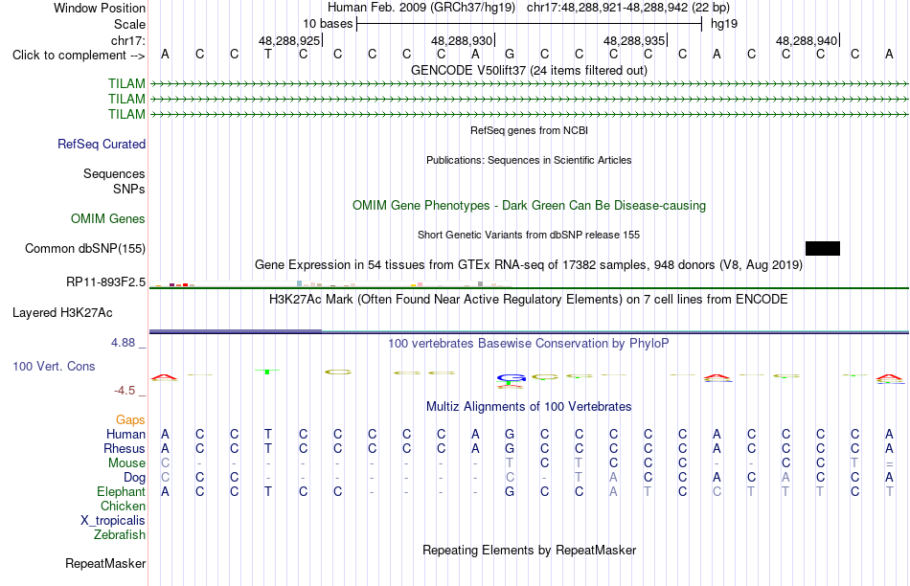
Task: Open 'RefSeq genes from NCBI' track title
Action: (x=530, y=130)
